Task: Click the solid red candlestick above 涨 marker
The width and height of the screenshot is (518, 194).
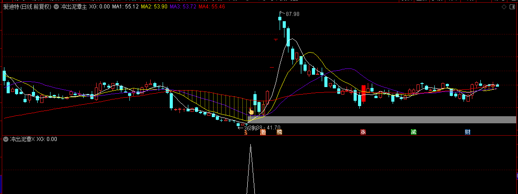Action: pos(364,94)
